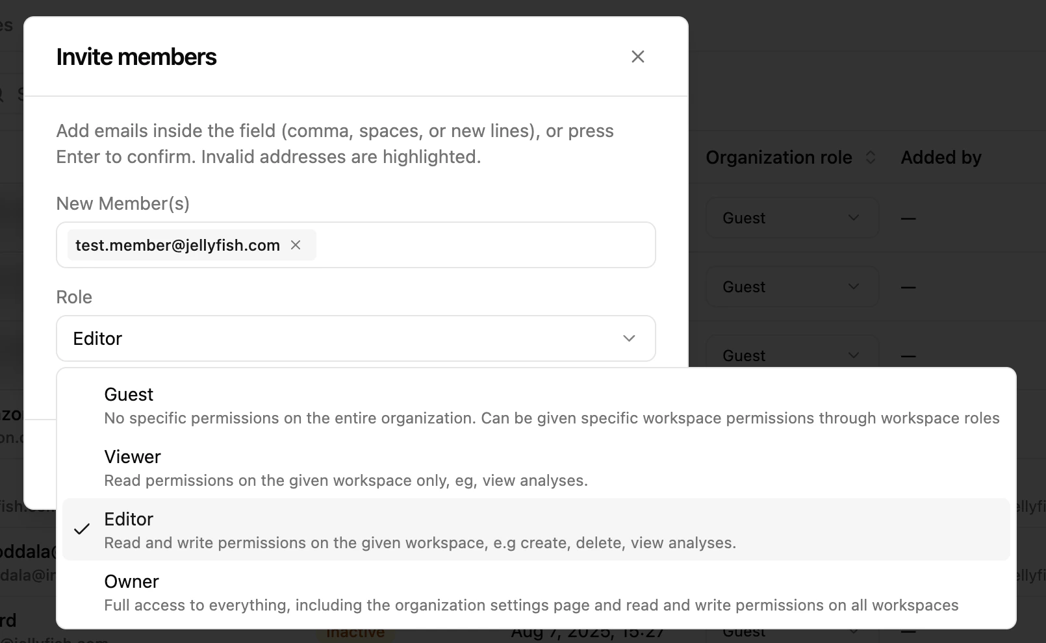Click the Added by column header
This screenshot has height=643, width=1046.
(x=941, y=157)
